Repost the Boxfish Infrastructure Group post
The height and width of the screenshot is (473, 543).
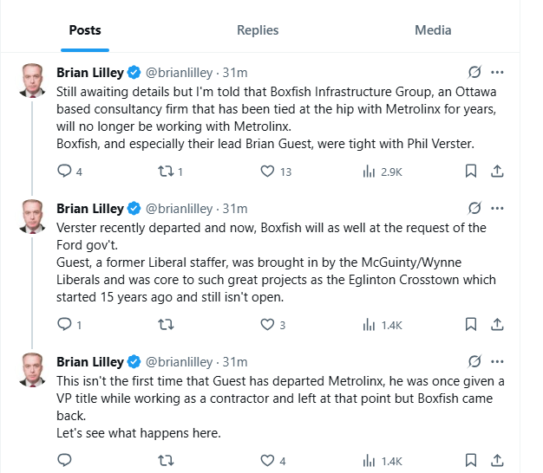(167, 172)
